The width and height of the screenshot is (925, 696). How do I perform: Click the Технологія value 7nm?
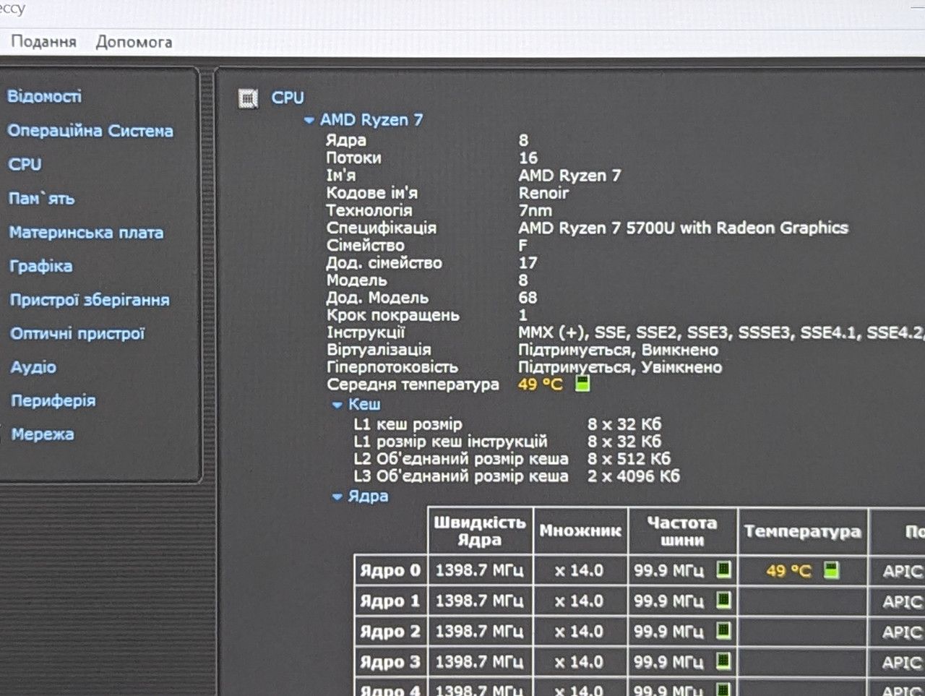point(535,210)
